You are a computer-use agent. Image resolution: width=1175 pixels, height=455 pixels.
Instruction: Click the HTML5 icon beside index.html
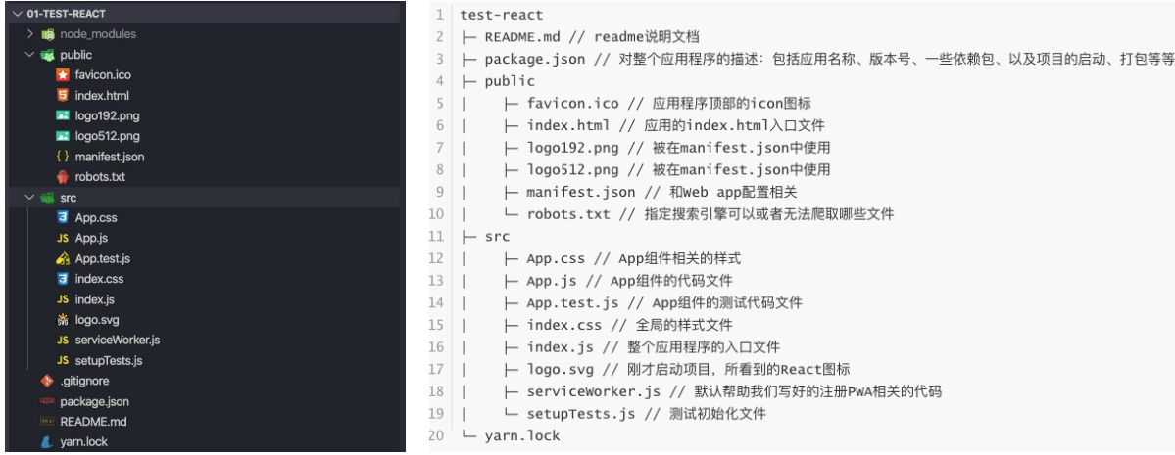click(x=63, y=96)
